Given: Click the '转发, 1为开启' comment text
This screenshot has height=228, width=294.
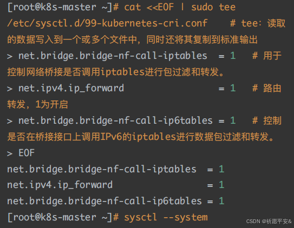Looking at the screenshot, I should click(37, 104).
